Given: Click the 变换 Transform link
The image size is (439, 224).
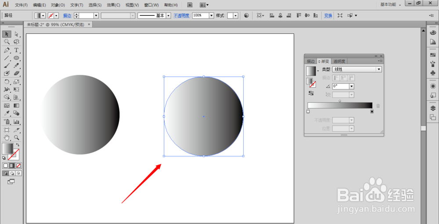Looking at the screenshot, I should coord(328,16).
